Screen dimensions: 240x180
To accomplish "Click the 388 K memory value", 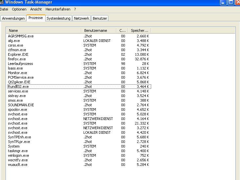I will (144, 100).
